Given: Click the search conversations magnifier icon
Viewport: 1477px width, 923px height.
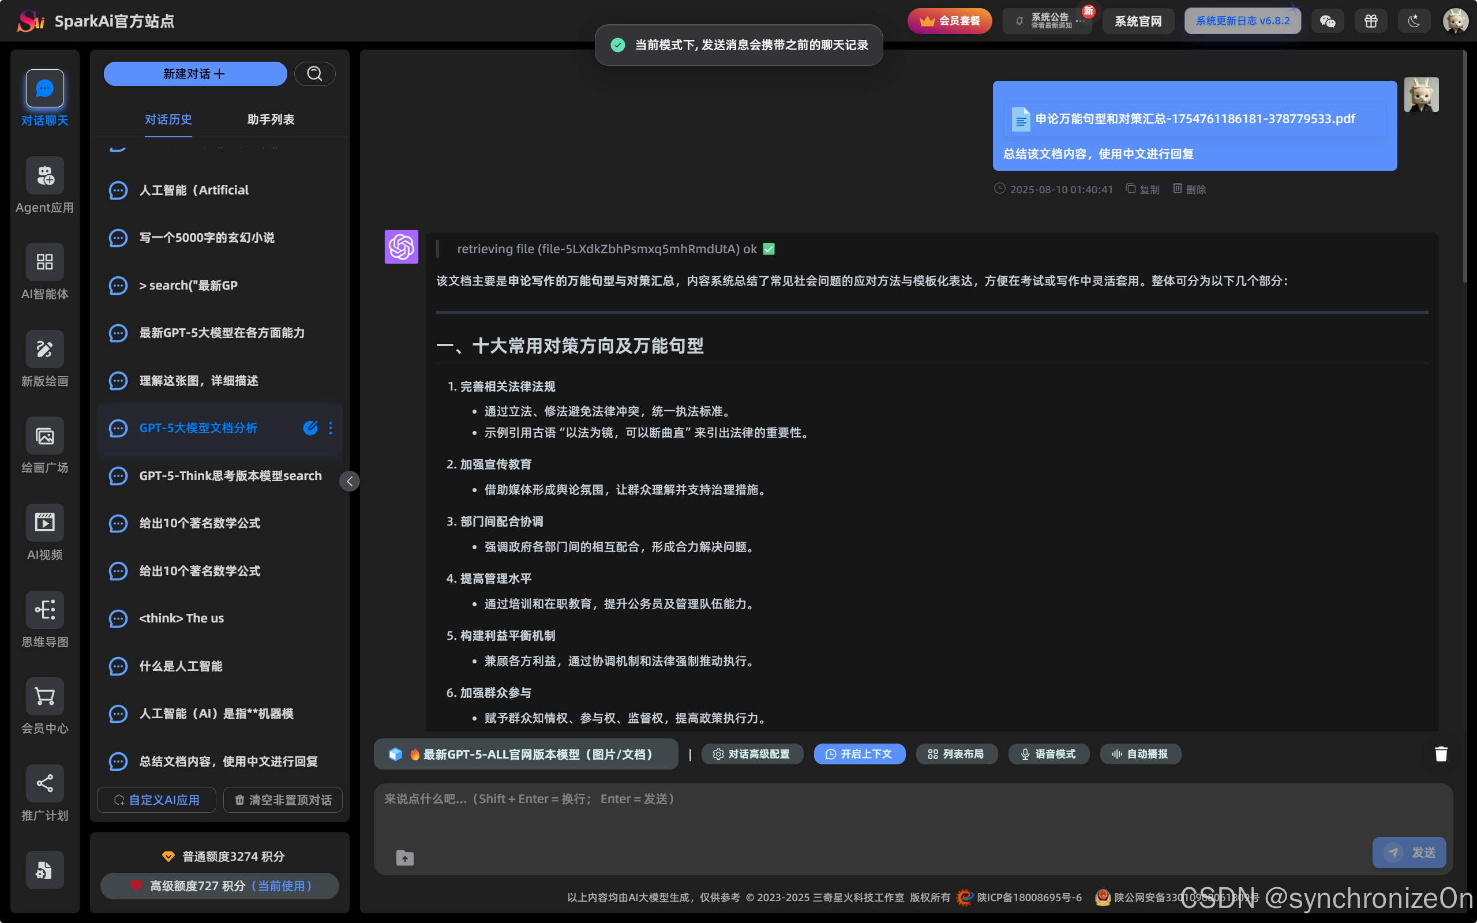Looking at the screenshot, I should tap(314, 74).
